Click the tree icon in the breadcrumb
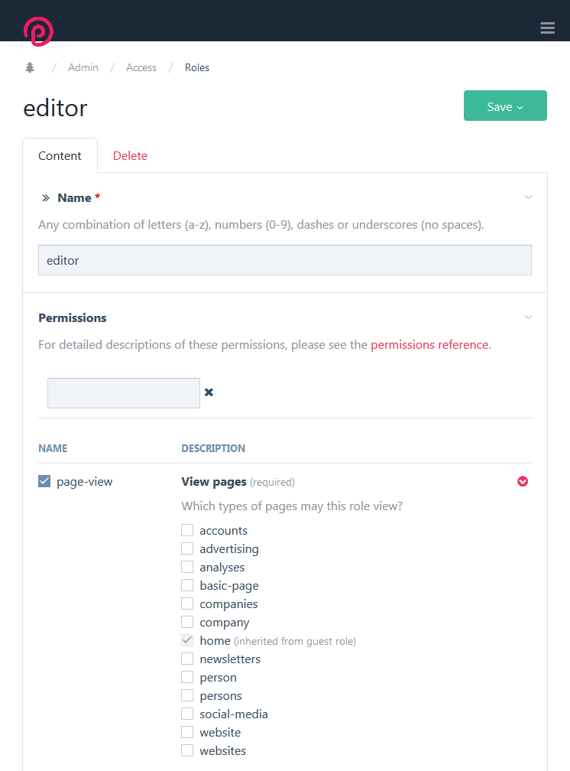This screenshot has height=771, width=570. (x=29, y=67)
